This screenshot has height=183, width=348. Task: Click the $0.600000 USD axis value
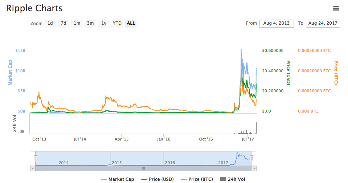tap(273, 50)
